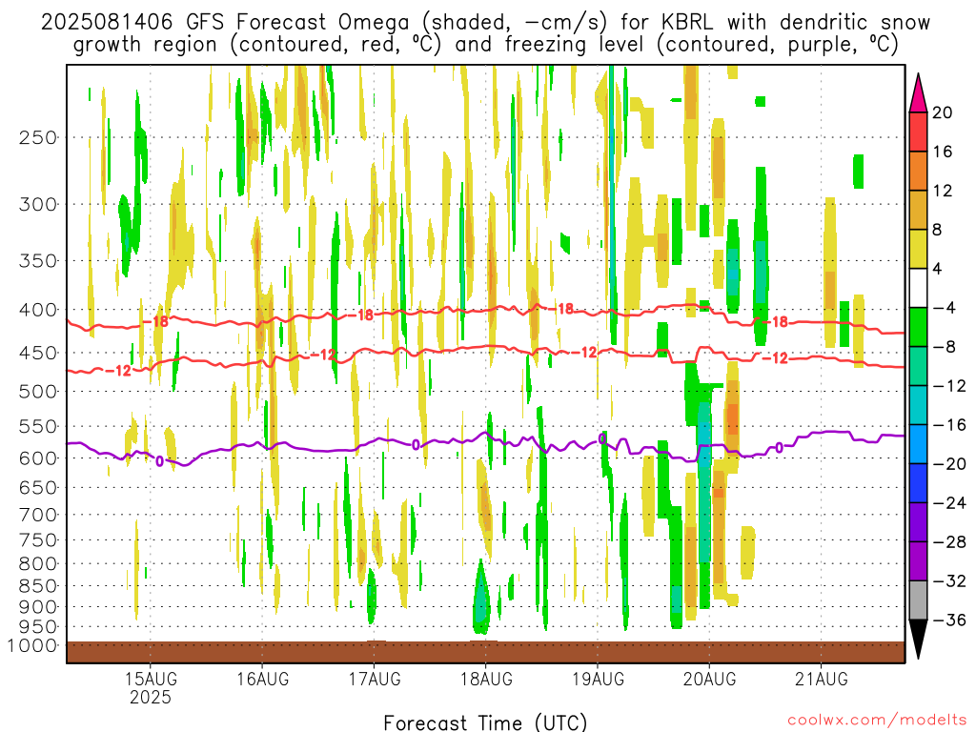Click the 300 pressure level label
Screen dimensions: 976x732
coord(38,204)
